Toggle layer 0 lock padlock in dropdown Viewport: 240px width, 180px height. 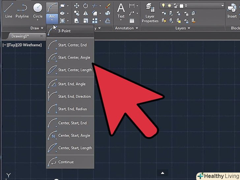[x=176, y=6]
